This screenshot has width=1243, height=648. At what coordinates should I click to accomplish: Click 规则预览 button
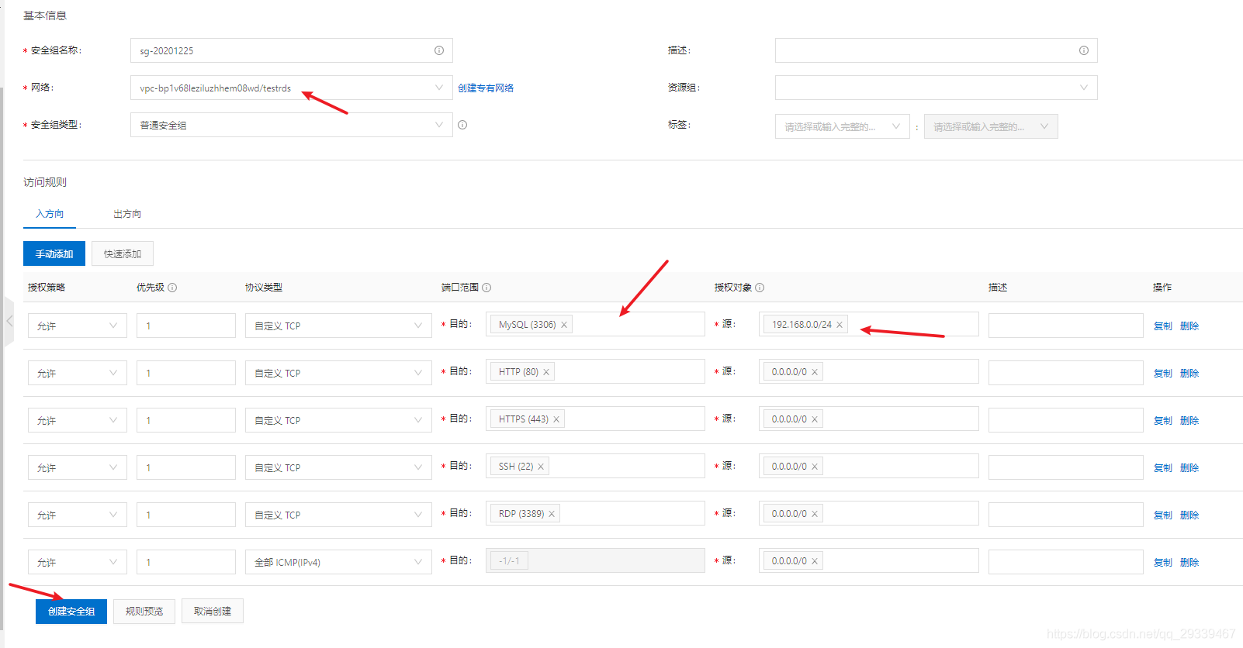(x=144, y=611)
